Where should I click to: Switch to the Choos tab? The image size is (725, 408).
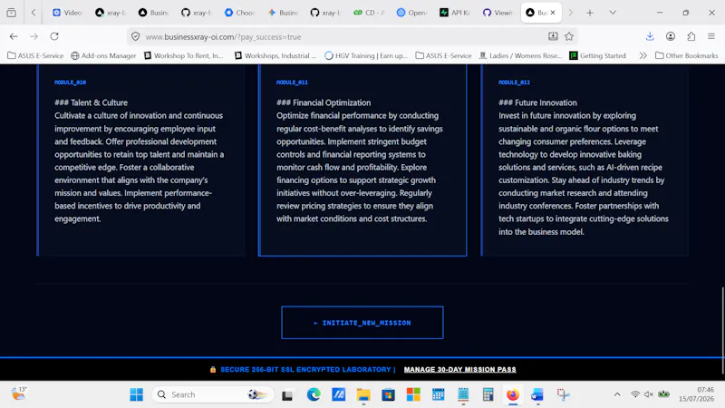pos(239,13)
